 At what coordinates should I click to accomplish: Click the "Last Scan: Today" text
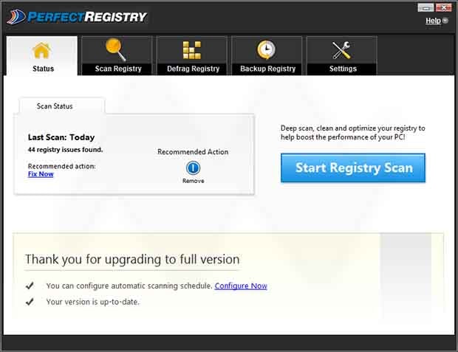point(61,137)
